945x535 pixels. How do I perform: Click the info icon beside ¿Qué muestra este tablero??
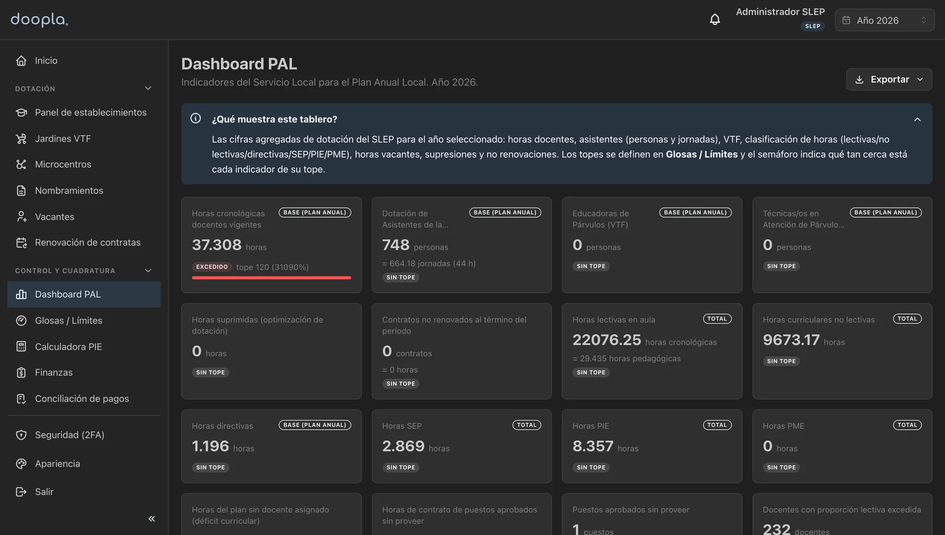point(195,119)
